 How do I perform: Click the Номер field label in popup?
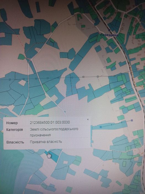tap(12, 123)
